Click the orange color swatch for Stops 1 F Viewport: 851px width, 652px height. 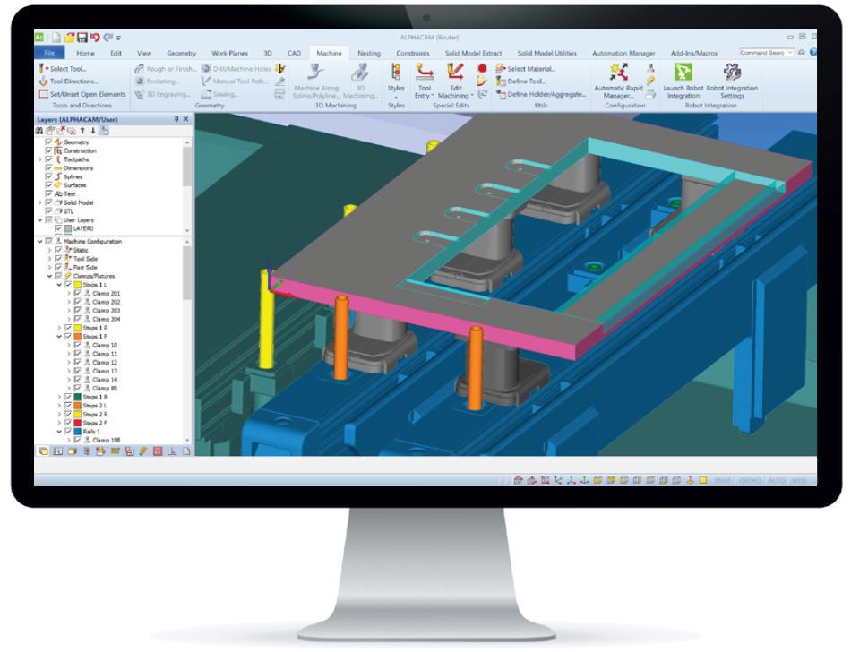pos(78,337)
